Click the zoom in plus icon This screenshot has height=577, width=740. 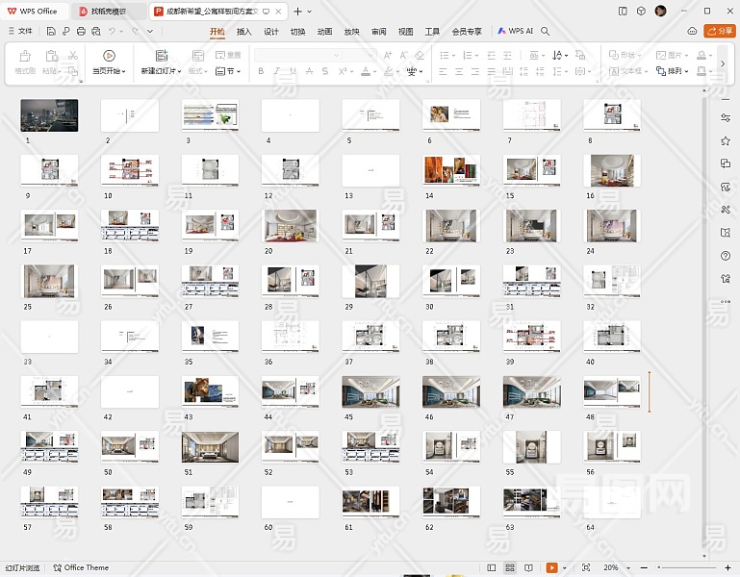[x=727, y=568]
